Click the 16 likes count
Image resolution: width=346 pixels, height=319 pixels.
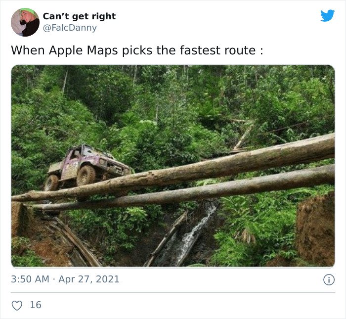(36, 305)
